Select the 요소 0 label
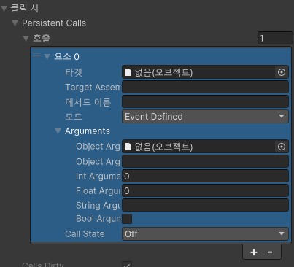Image resolution: width=294 pixels, height=267 pixels. click(x=66, y=57)
